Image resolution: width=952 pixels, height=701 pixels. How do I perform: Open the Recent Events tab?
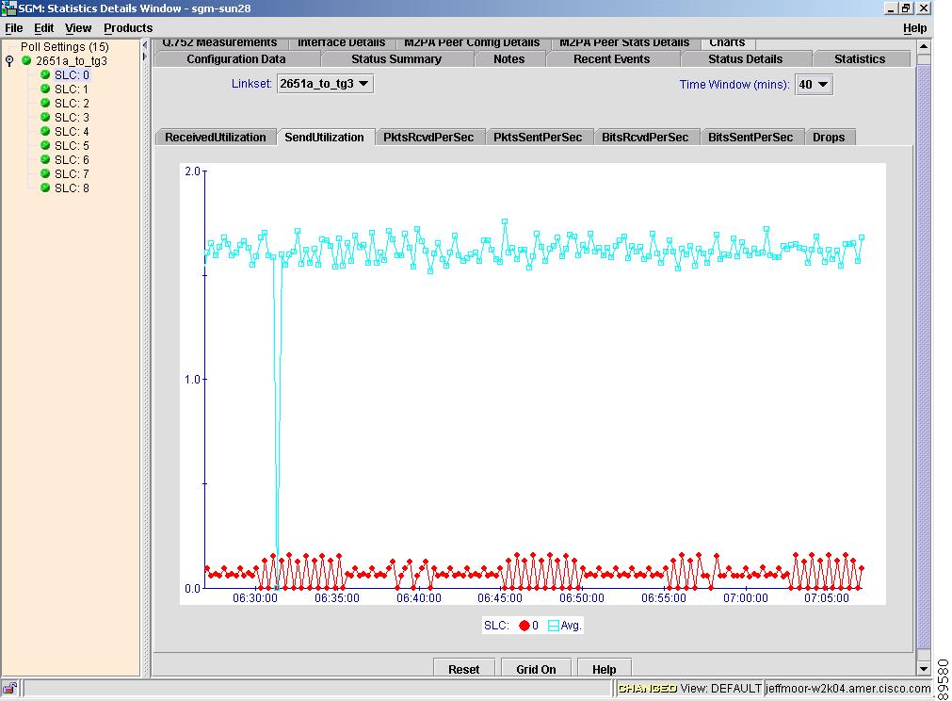click(611, 59)
